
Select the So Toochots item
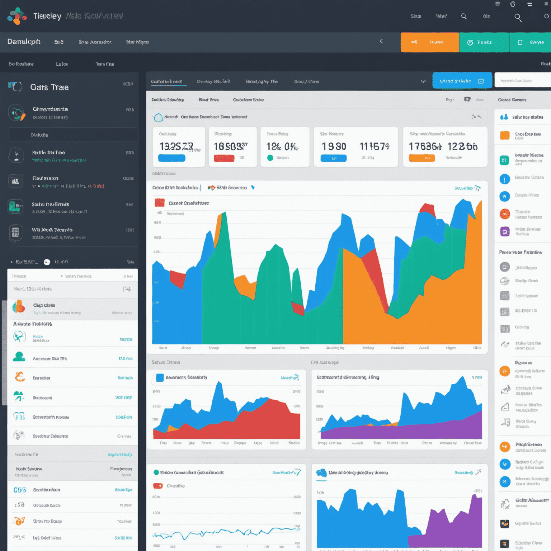point(21,64)
